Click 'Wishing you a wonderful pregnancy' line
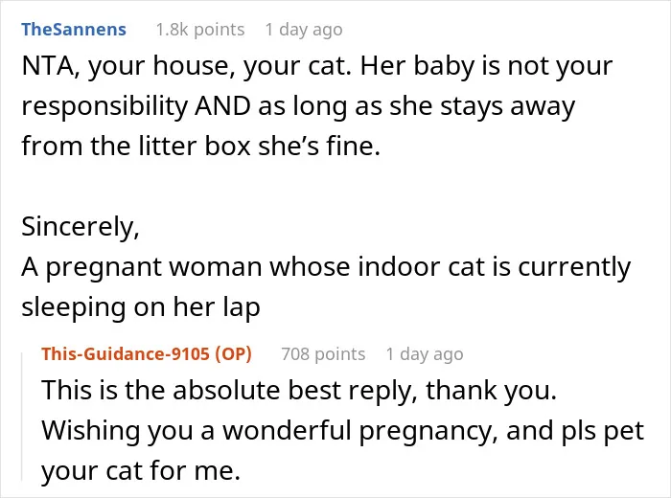The image size is (671, 498). pos(343,430)
